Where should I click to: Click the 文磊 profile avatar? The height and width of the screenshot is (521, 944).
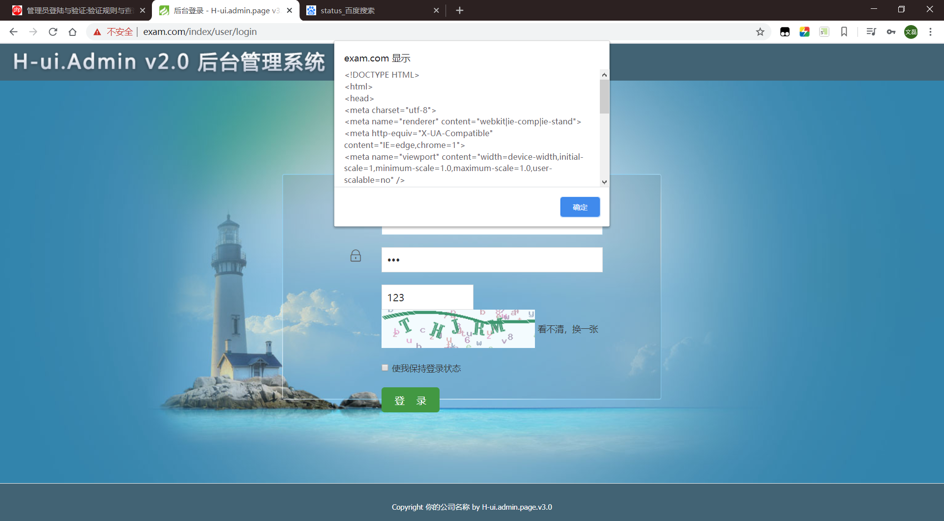tap(911, 31)
